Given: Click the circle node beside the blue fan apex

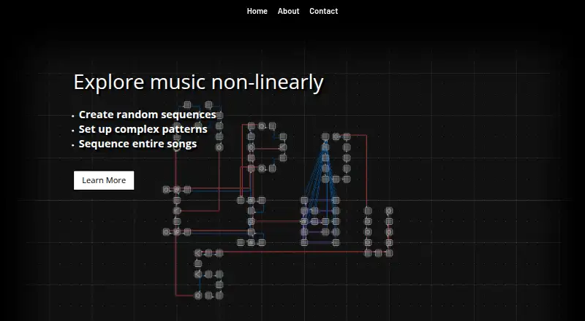Looking at the screenshot, I should (x=336, y=136).
